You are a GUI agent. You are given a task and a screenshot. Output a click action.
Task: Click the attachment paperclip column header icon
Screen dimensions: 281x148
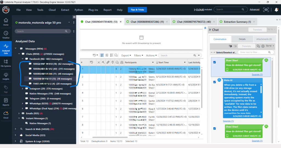(x=108, y=63)
